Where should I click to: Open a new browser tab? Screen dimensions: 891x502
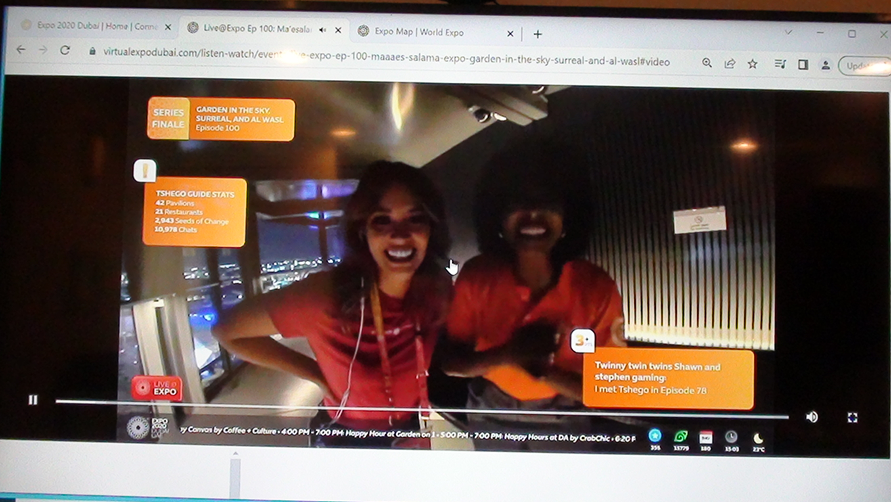coord(538,34)
